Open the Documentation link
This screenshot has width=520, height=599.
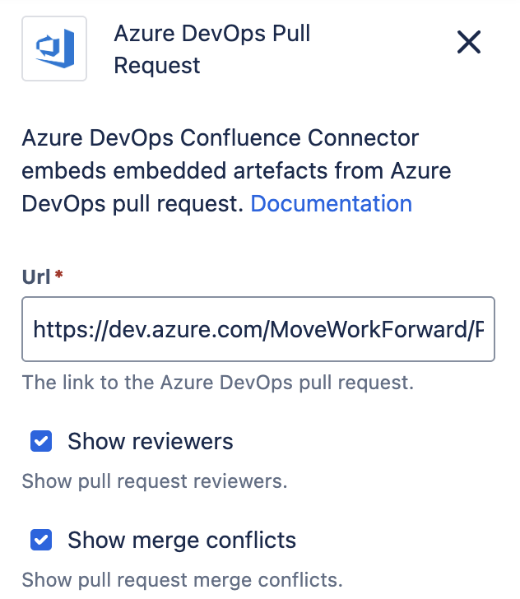point(331,203)
